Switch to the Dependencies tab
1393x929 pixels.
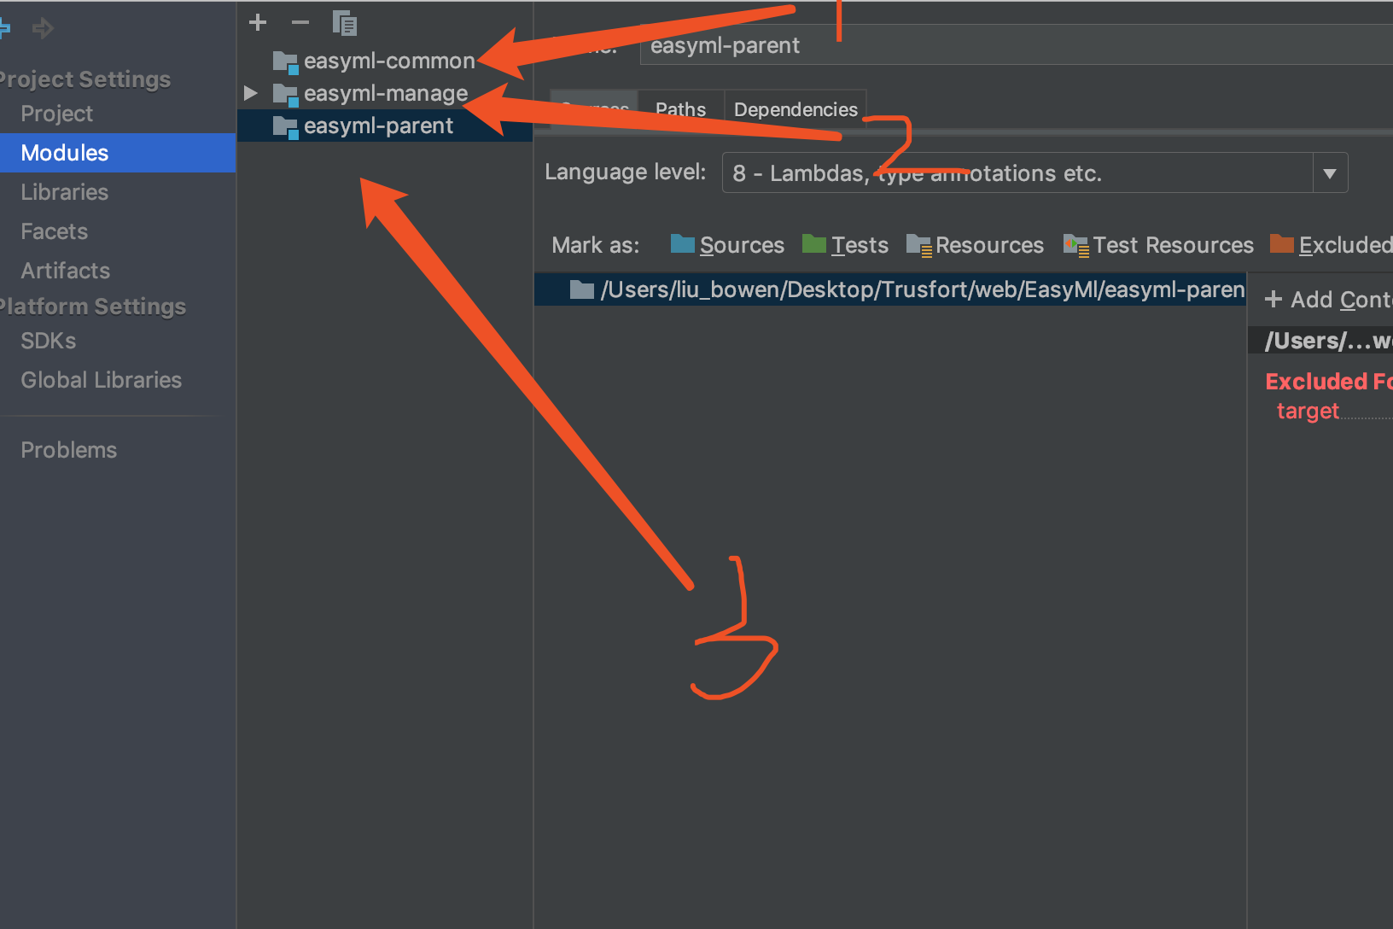point(796,109)
